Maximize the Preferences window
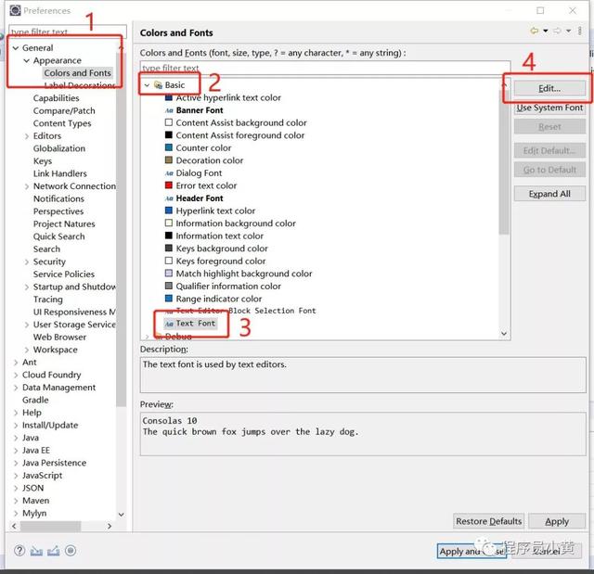The height and width of the screenshot is (574, 594). coord(540,10)
